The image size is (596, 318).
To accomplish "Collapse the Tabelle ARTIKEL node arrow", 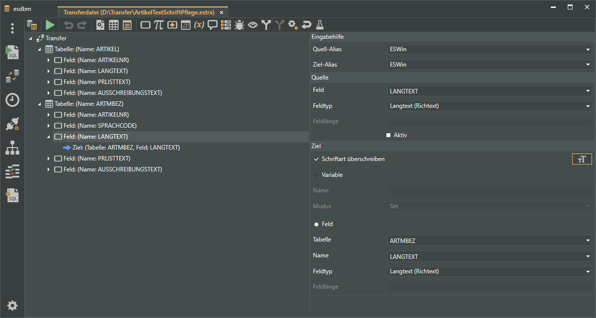I will [40, 49].
